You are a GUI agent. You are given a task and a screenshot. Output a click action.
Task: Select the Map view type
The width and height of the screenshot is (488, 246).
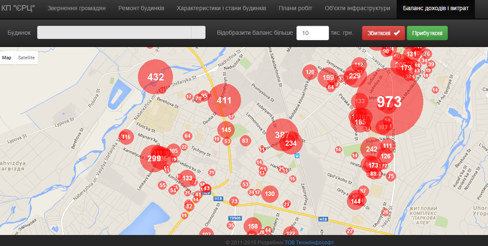pyautogui.click(x=7, y=58)
